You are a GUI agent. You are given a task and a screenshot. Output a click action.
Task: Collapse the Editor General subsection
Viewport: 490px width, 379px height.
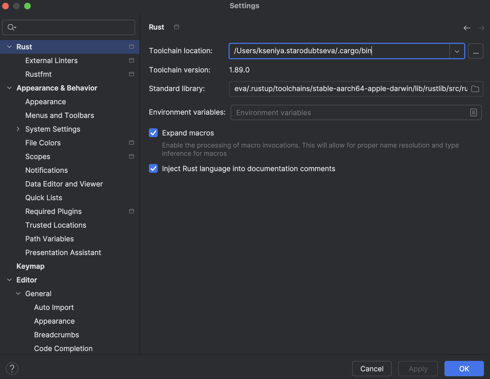[18, 293]
